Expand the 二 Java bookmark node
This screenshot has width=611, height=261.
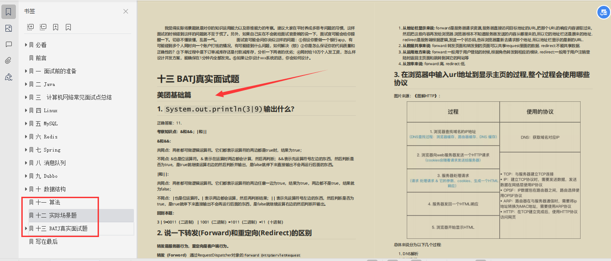pos(26,84)
